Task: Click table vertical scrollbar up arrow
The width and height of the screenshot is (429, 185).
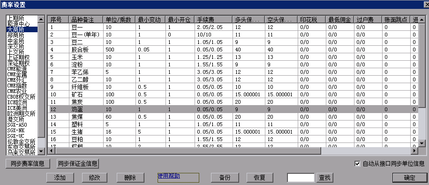Action: point(422,19)
